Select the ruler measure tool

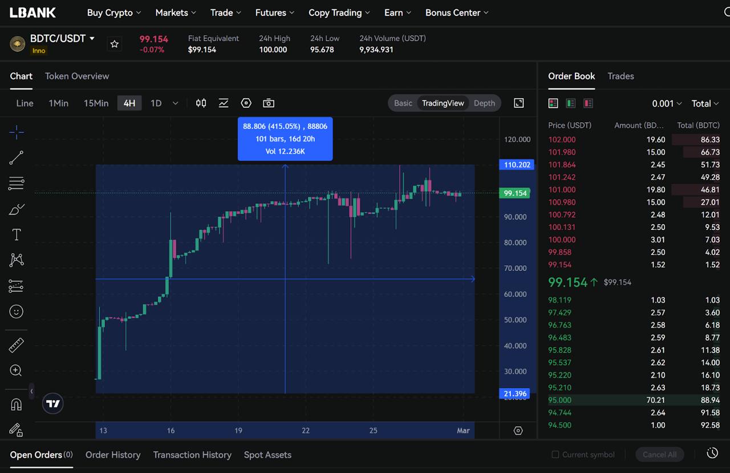point(17,345)
